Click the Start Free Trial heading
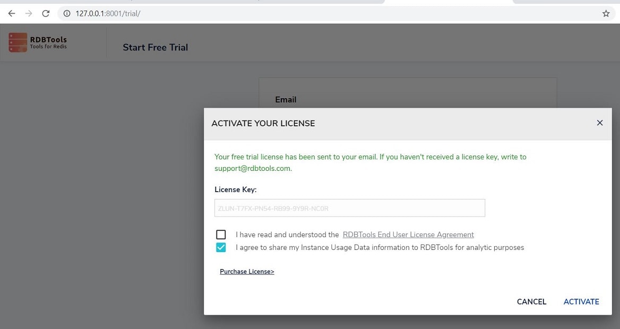The height and width of the screenshot is (329, 620). 156,47
